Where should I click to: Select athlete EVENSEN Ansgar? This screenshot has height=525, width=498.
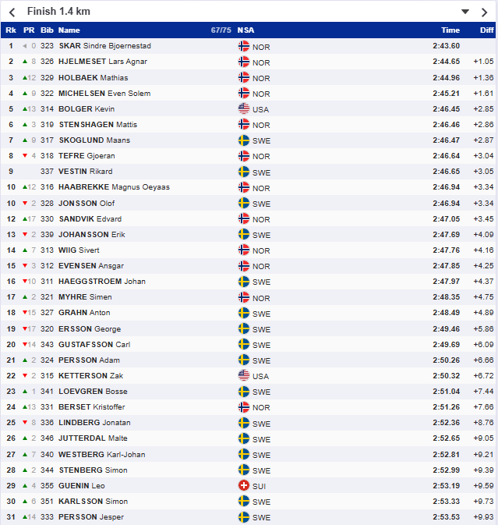(x=91, y=266)
